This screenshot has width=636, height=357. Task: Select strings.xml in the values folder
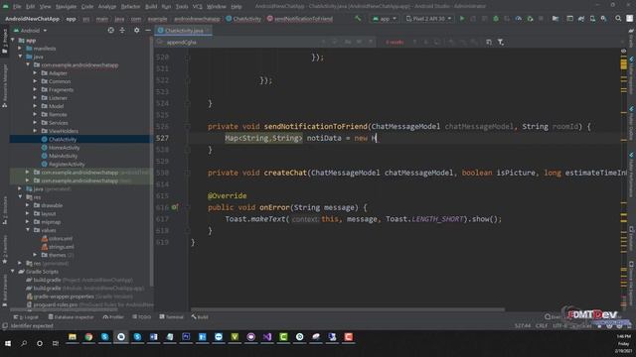click(61, 247)
